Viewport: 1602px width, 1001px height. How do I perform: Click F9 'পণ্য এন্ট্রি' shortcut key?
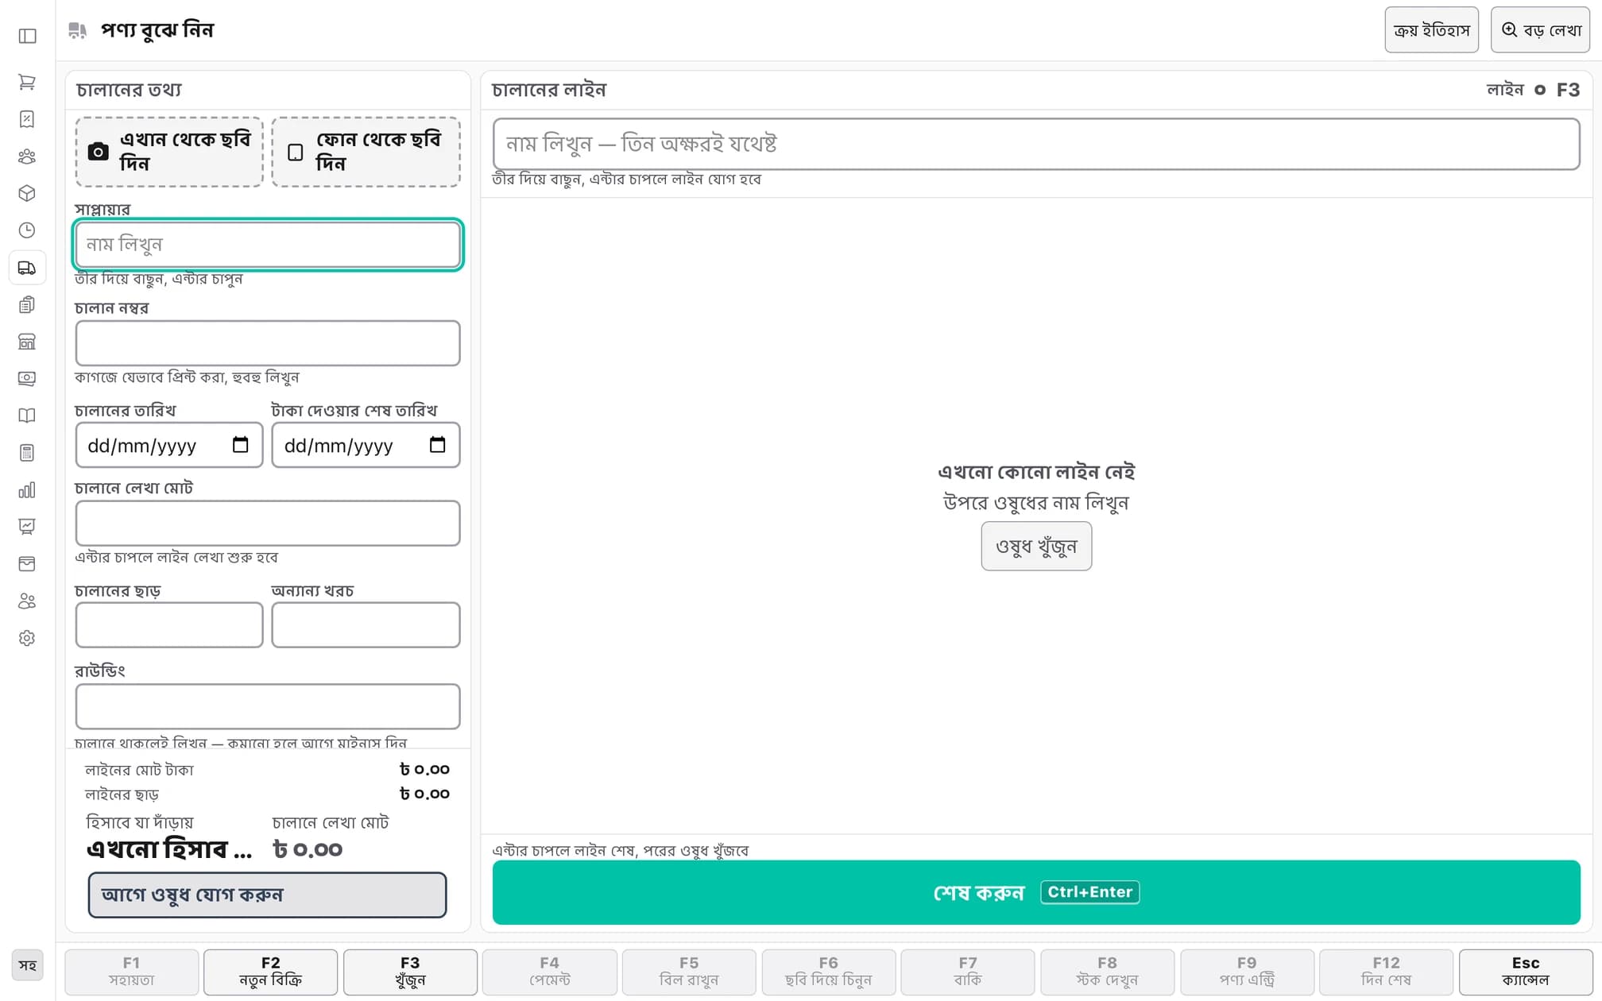pyautogui.click(x=1247, y=972)
